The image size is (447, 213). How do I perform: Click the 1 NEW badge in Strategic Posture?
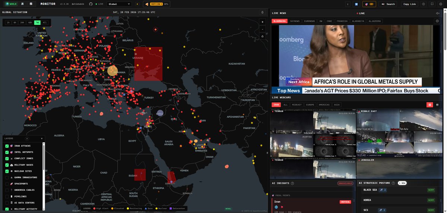click(402, 183)
